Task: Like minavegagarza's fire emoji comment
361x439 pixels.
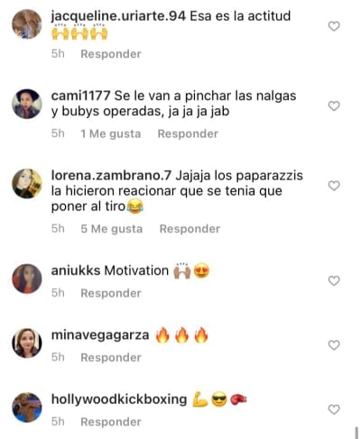Action: pyautogui.click(x=334, y=345)
